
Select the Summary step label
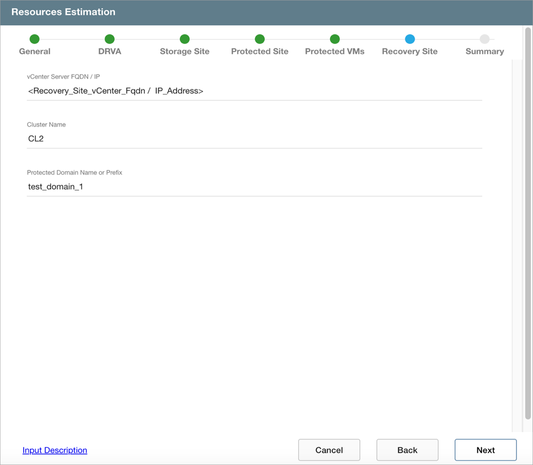(485, 52)
